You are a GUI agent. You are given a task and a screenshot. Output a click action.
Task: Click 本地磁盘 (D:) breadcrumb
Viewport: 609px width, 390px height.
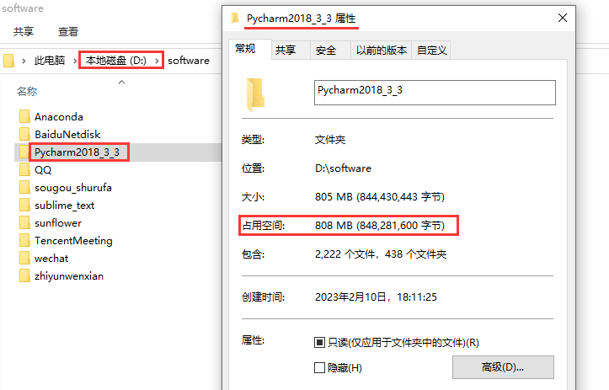click(x=115, y=61)
